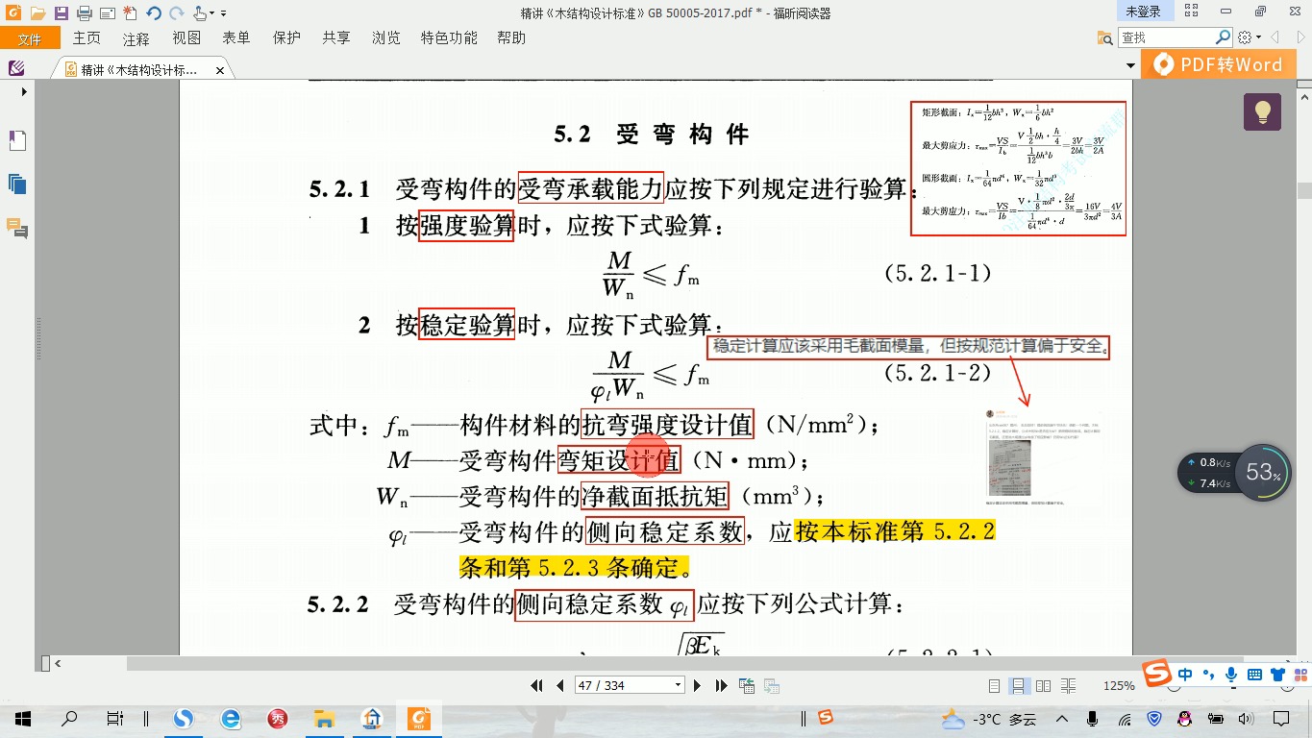Enable facing pages view mode
1312x738 pixels.
pyautogui.click(x=1044, y=685)
